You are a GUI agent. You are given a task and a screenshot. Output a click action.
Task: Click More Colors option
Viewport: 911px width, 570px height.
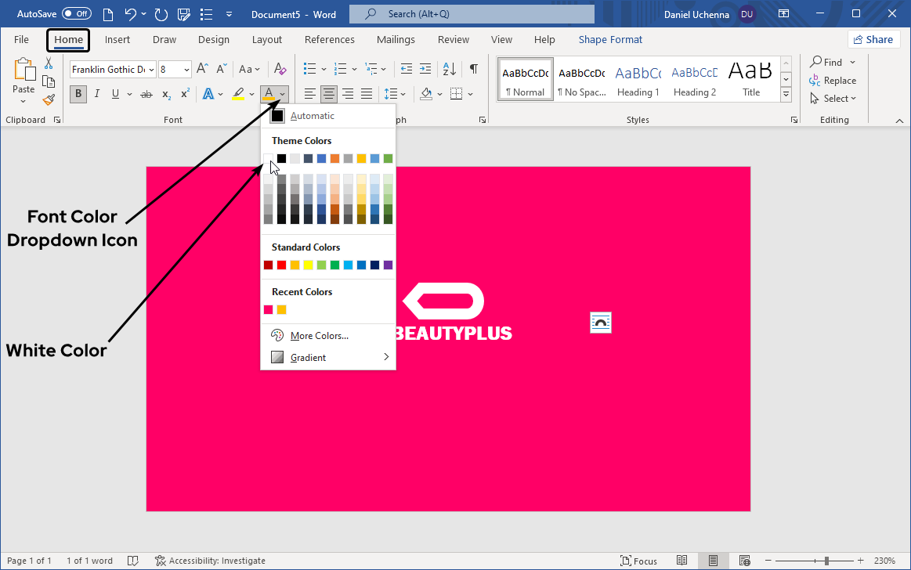(319, 335)
